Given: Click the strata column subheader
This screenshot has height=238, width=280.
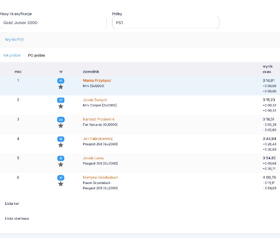Looking at the screenshot, I should (x=267, y=72).
